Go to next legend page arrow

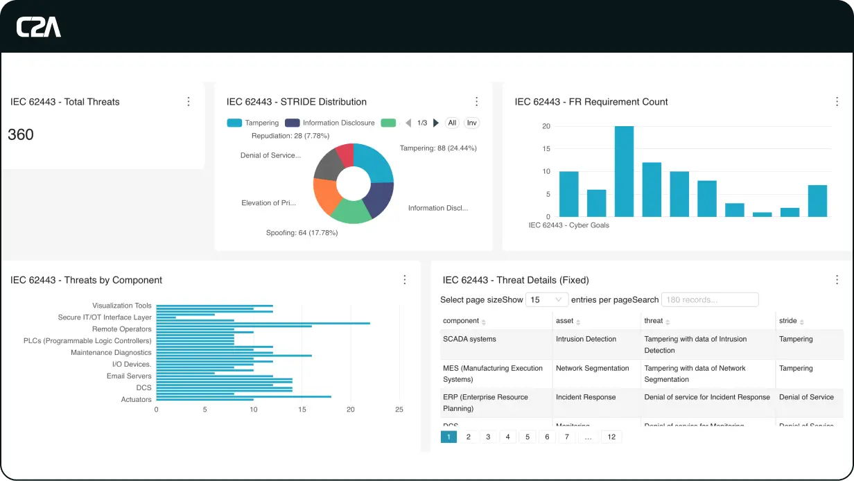pyautogui.click(x=436, y=123)
